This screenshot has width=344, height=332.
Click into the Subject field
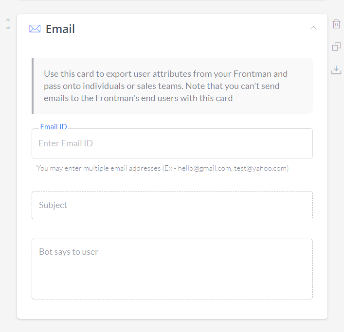pos(172,205)
